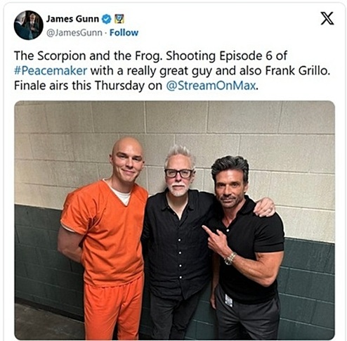347x341 pixels.
Task: Click the "Scorpion and the Frog" tweet text
Action: tap(89, 56)
